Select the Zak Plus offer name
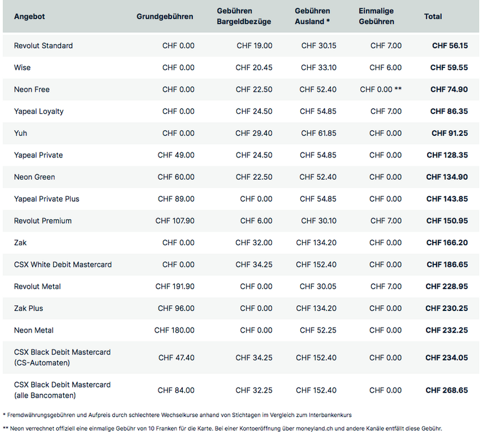The image size is (482, 435). tap(28, 309)
